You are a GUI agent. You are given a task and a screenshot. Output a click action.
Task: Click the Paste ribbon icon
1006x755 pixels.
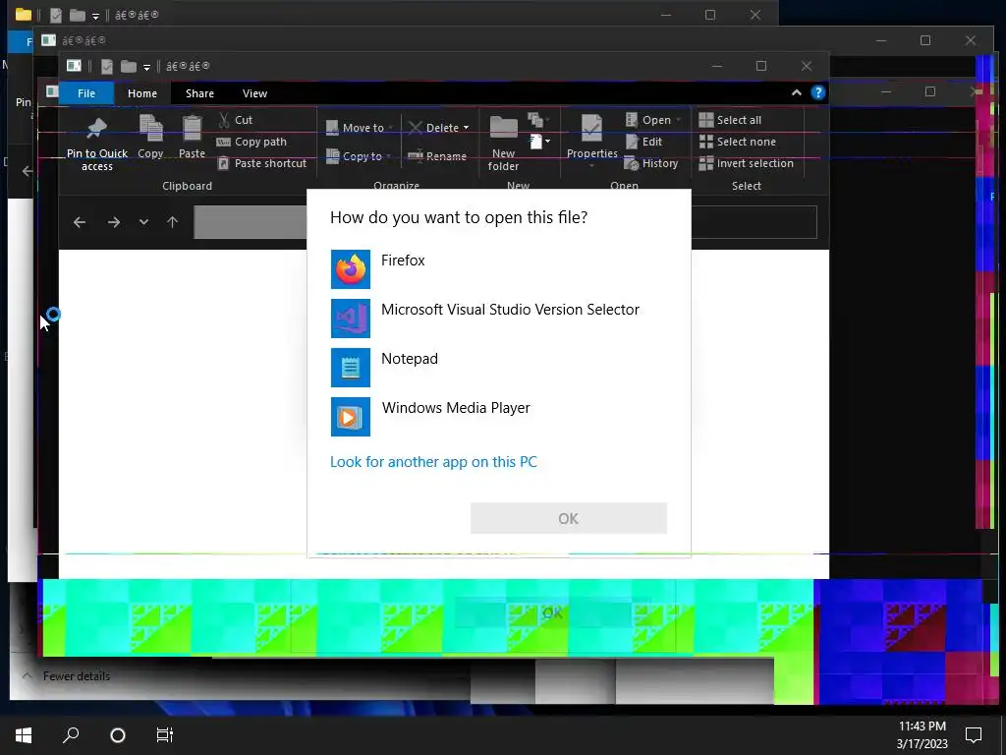click(192, 136)
